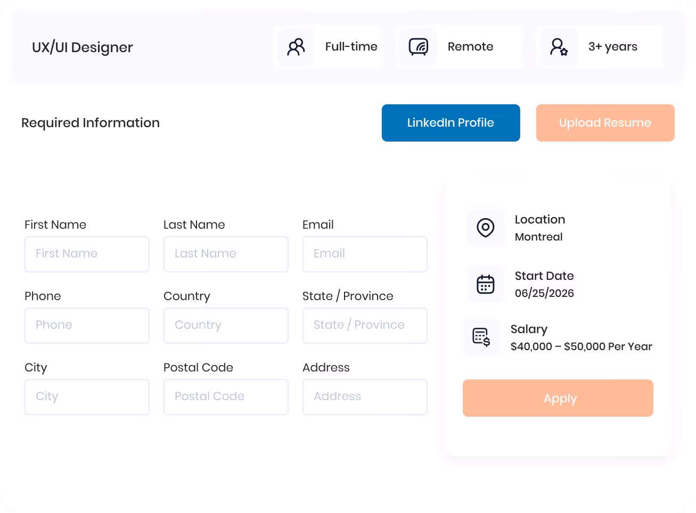Click the "Full-time" label

(351, 47)
